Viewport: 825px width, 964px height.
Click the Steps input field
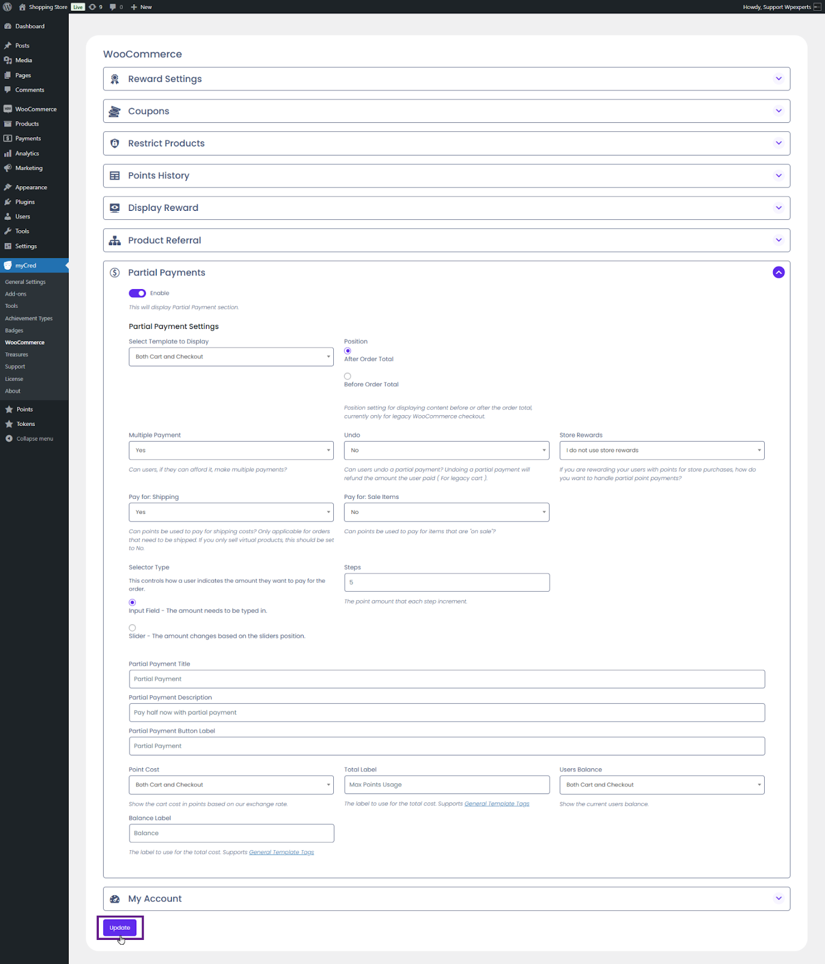point(447,583)
